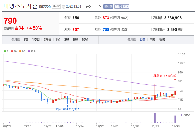Screen dimensions: 195x130
Task: Click the stock name 대명소노시즌
Action: [20, 6]
